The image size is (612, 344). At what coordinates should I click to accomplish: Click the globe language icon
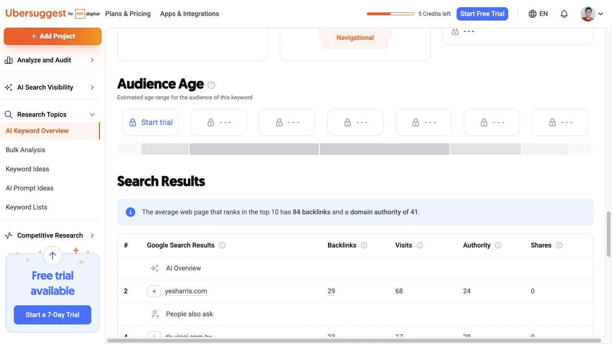point(533,14)
